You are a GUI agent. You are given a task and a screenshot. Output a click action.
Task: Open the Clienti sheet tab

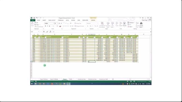pyautogui.click(x=71, y=79)
